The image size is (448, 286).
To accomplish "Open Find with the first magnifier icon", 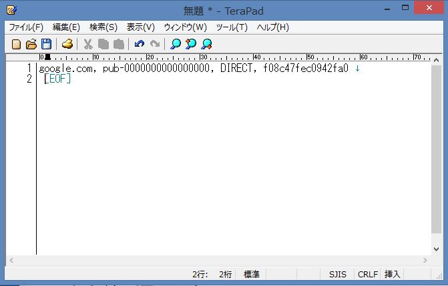I will (176, 44).
